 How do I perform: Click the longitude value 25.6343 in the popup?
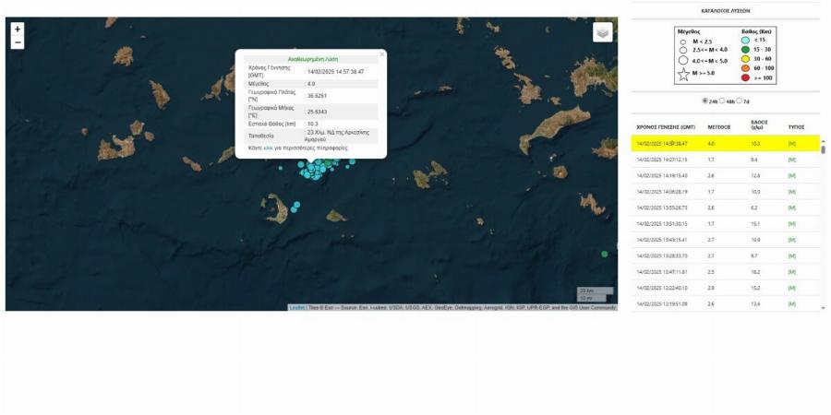[x=317, y=112]
